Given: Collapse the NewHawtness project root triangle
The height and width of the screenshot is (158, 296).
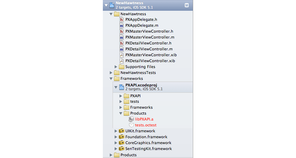Looking at the screenshot, I should pyautogui.click(x=106, y=5).
